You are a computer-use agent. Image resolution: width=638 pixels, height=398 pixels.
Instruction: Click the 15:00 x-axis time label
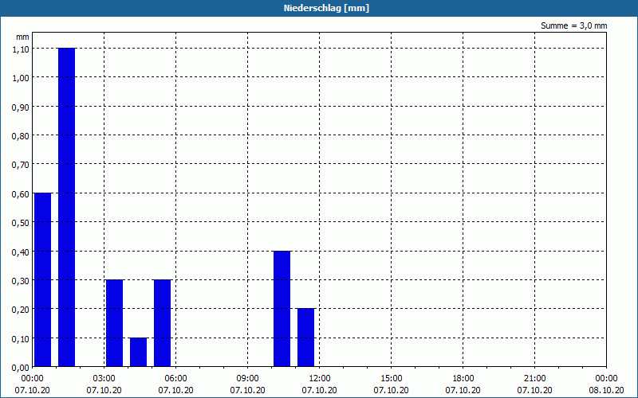click(x=391, y=379)
